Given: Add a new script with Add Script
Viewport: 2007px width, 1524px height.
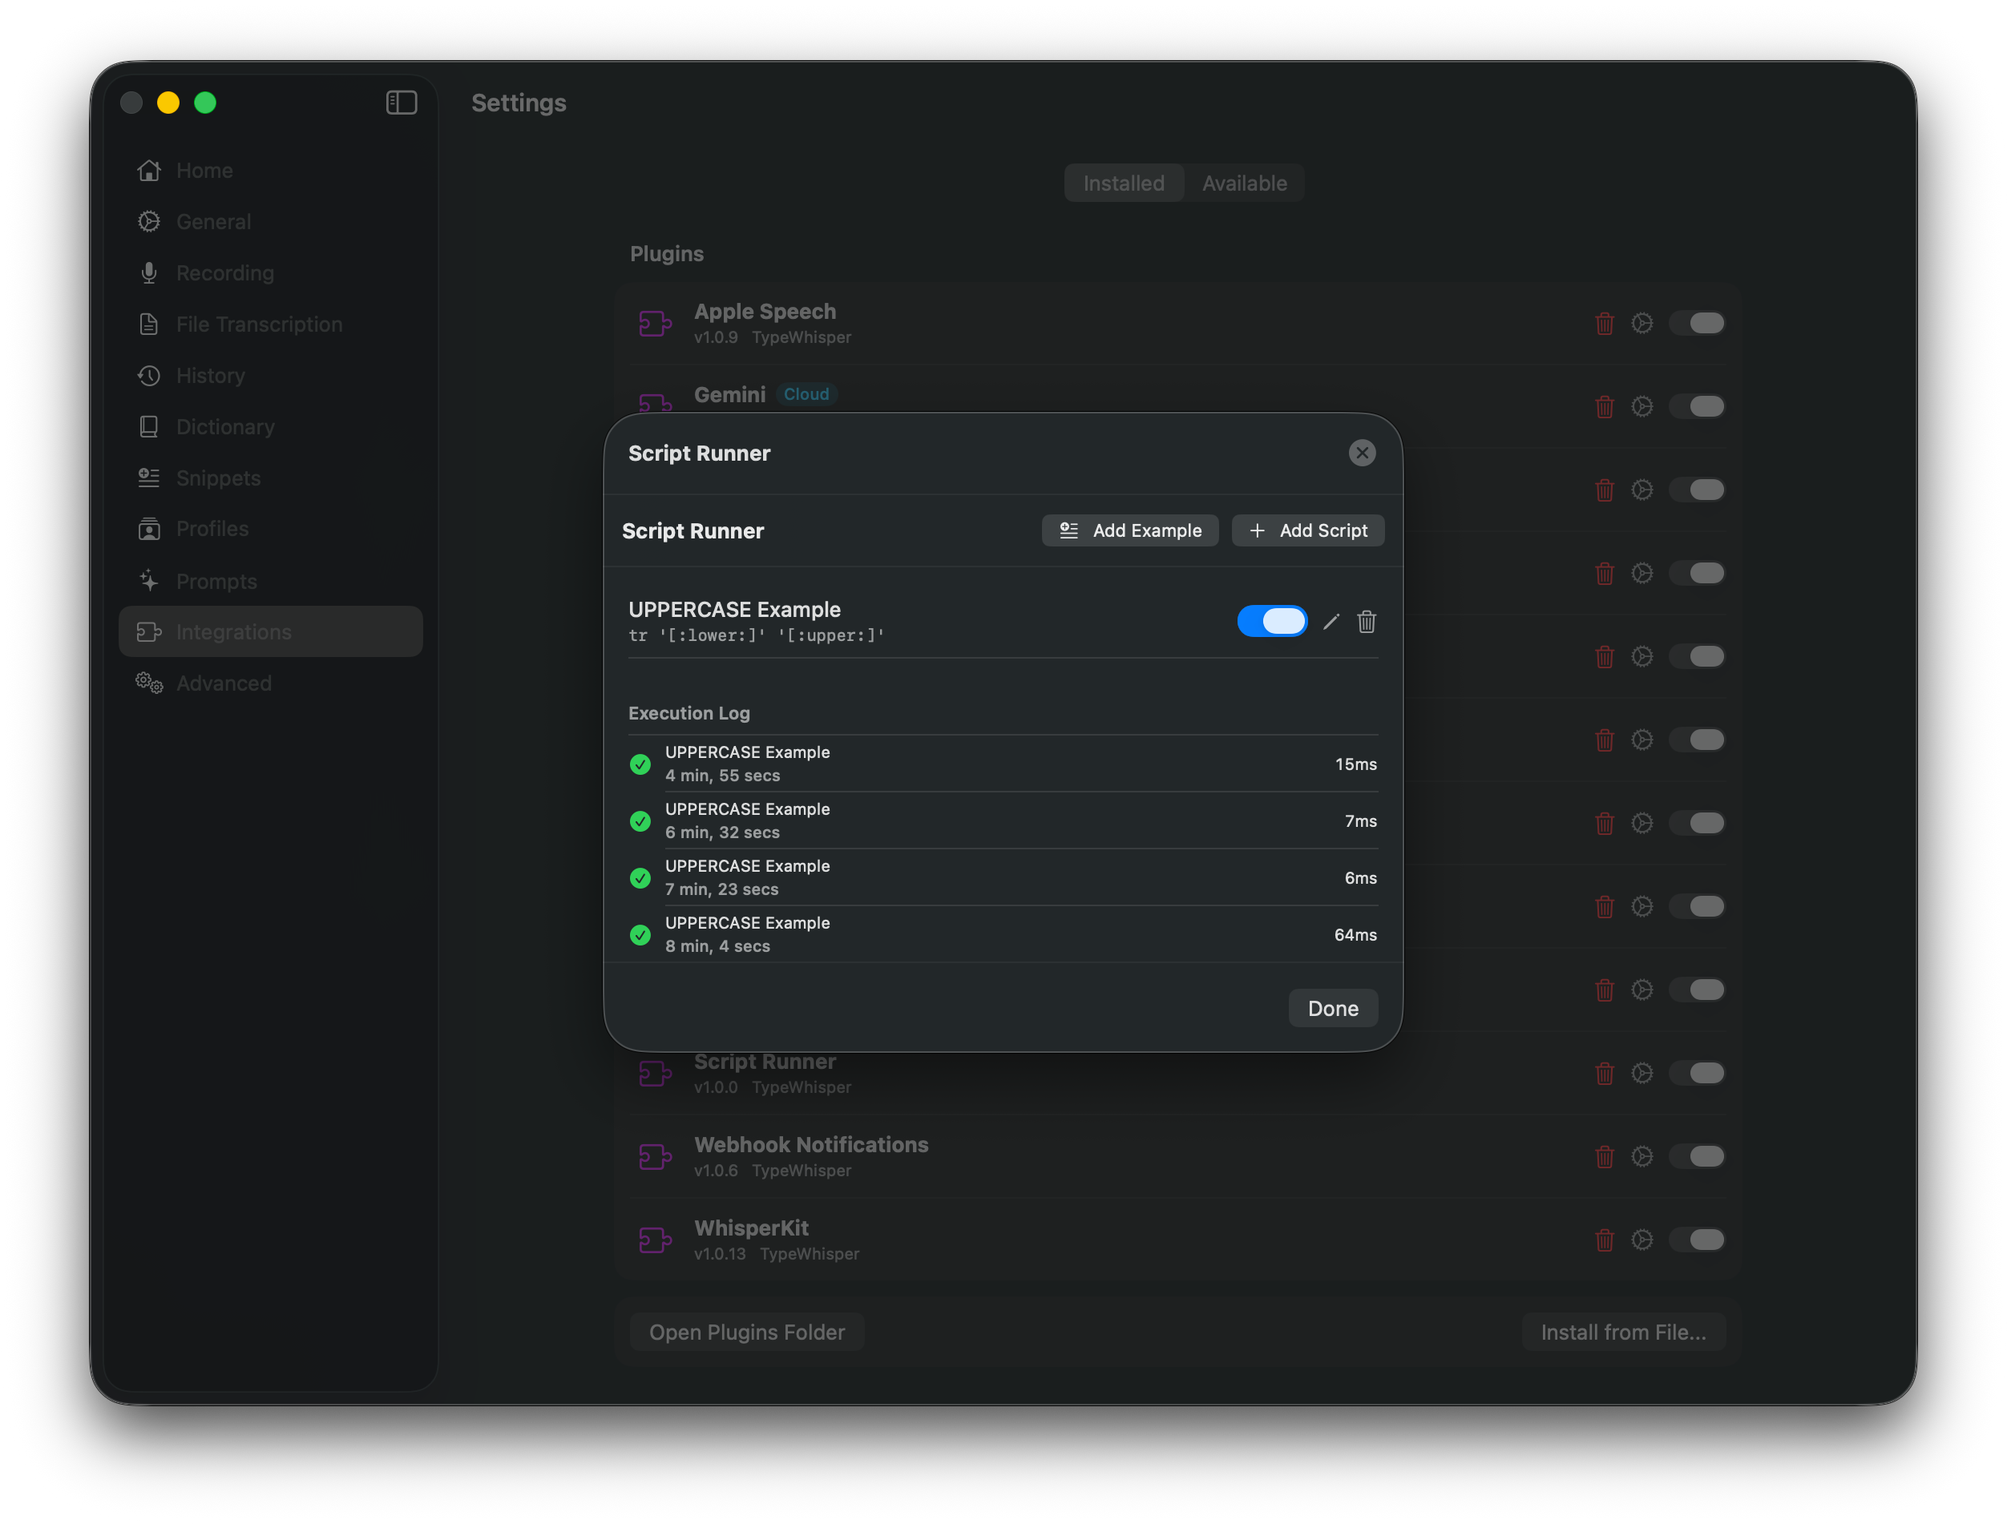Looking at the screenshot, I should point(1307,530).
